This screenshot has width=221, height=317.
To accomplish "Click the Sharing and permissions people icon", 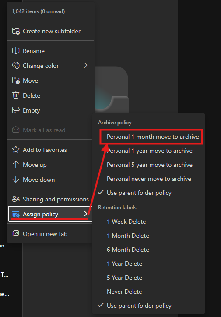I will tap(16, 199).
